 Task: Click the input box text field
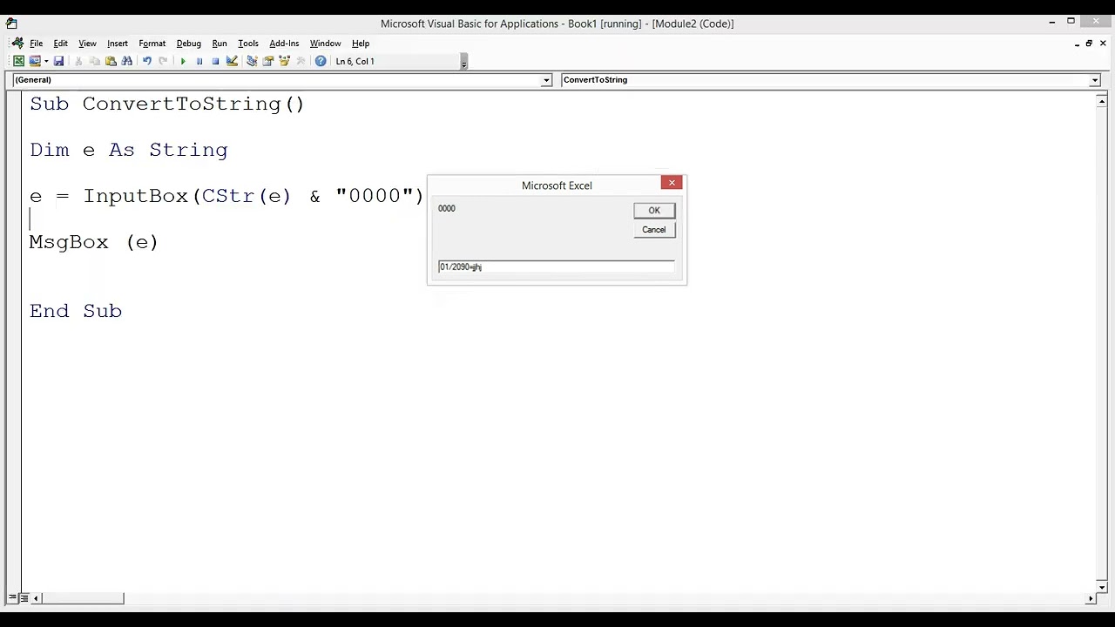point(556,266)
